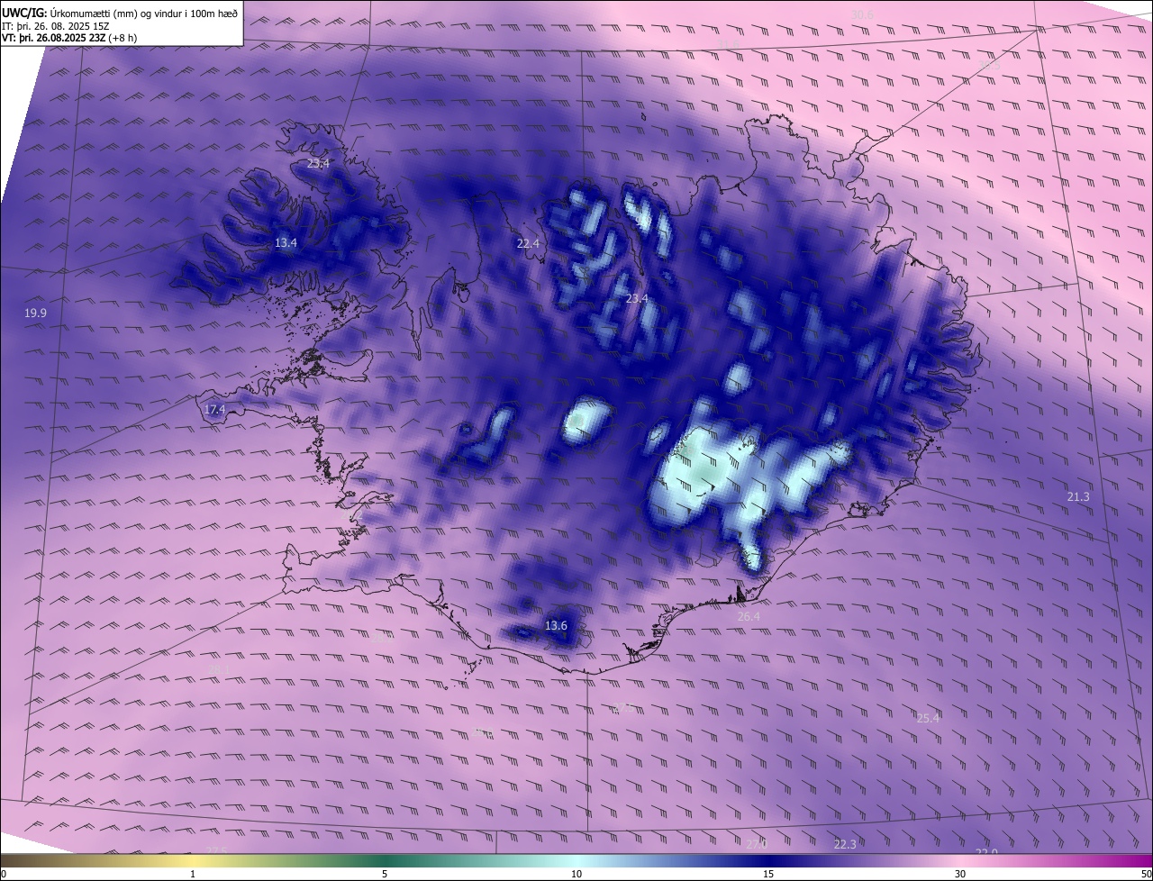This screenshot has width=1153, height=881.
Task: Click the colour scale tick label 1
Action: [193, 874]
